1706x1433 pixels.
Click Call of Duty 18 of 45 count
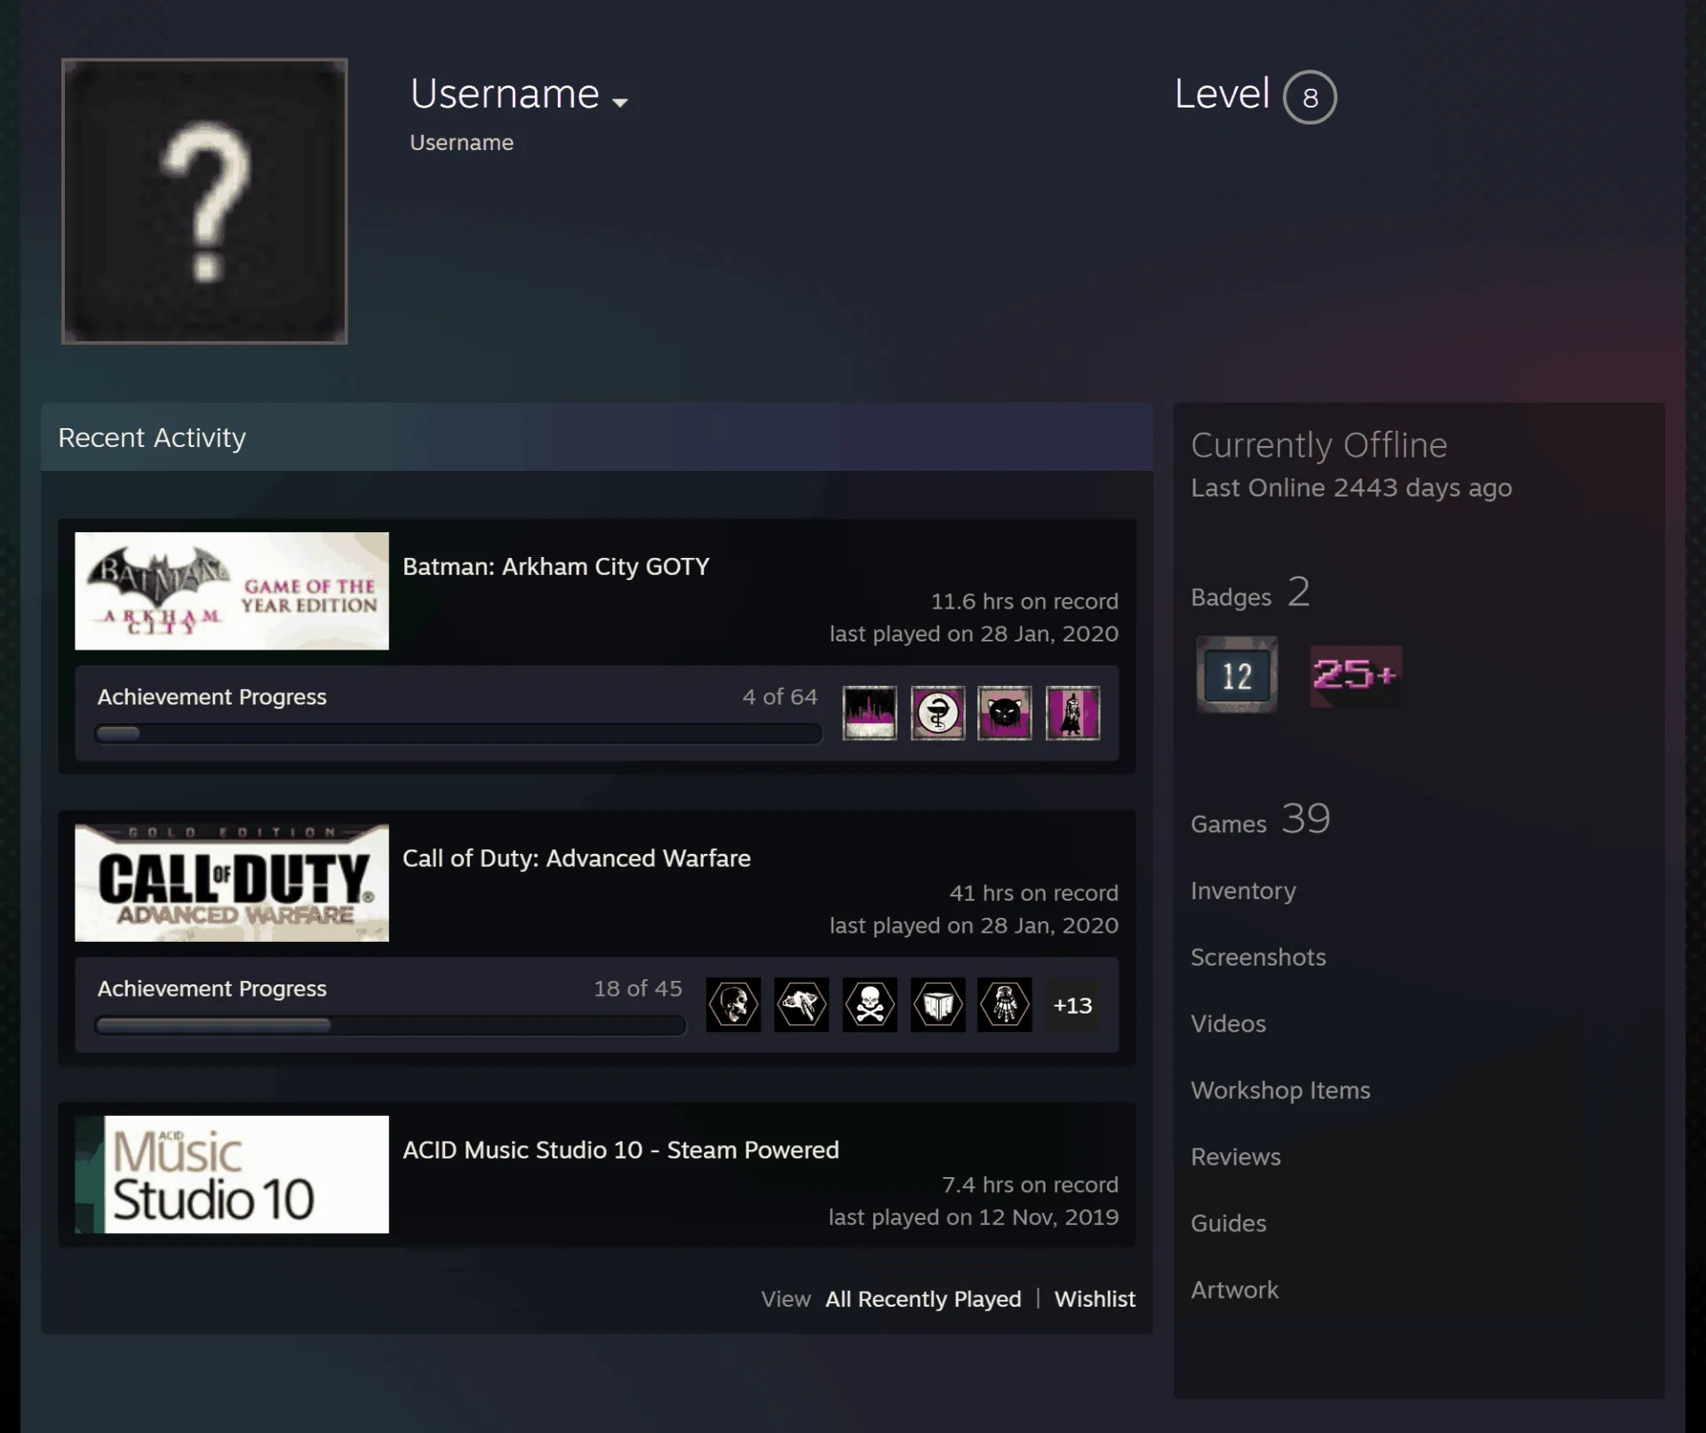[638, 989]
